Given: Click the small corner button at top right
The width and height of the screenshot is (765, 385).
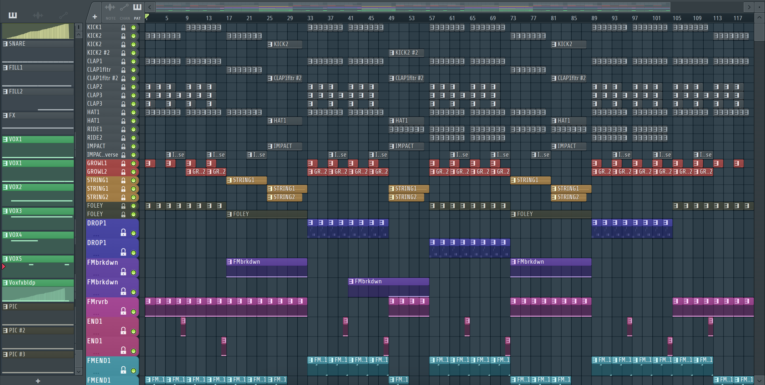Looking at the screenshot, I should pyautogui.click(x=759, y=7).
